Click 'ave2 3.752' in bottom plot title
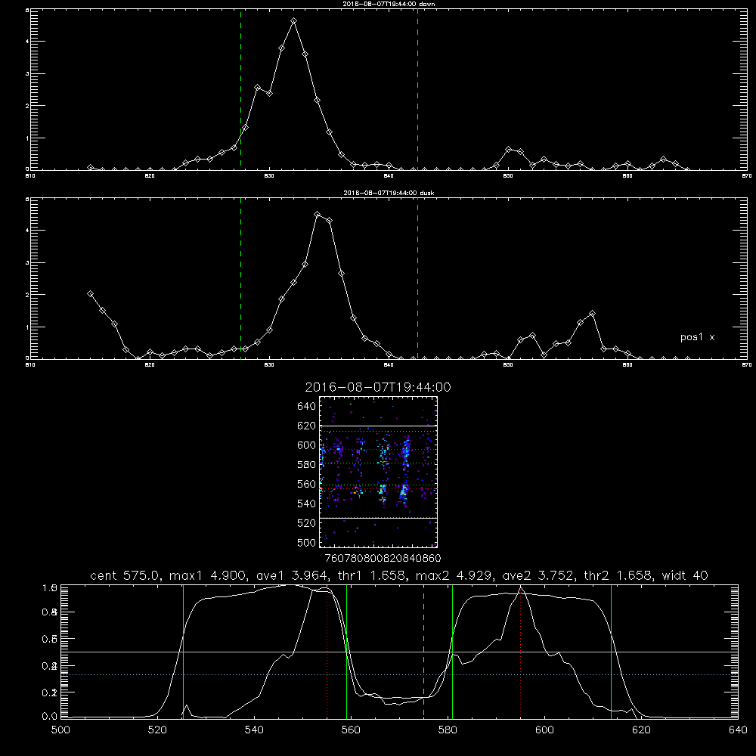The width and height of the screenshot is (756, 756). 538,575
